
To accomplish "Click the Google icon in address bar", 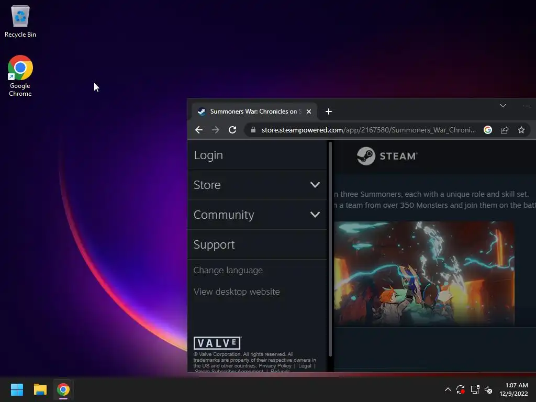I will tap(488, 130).
